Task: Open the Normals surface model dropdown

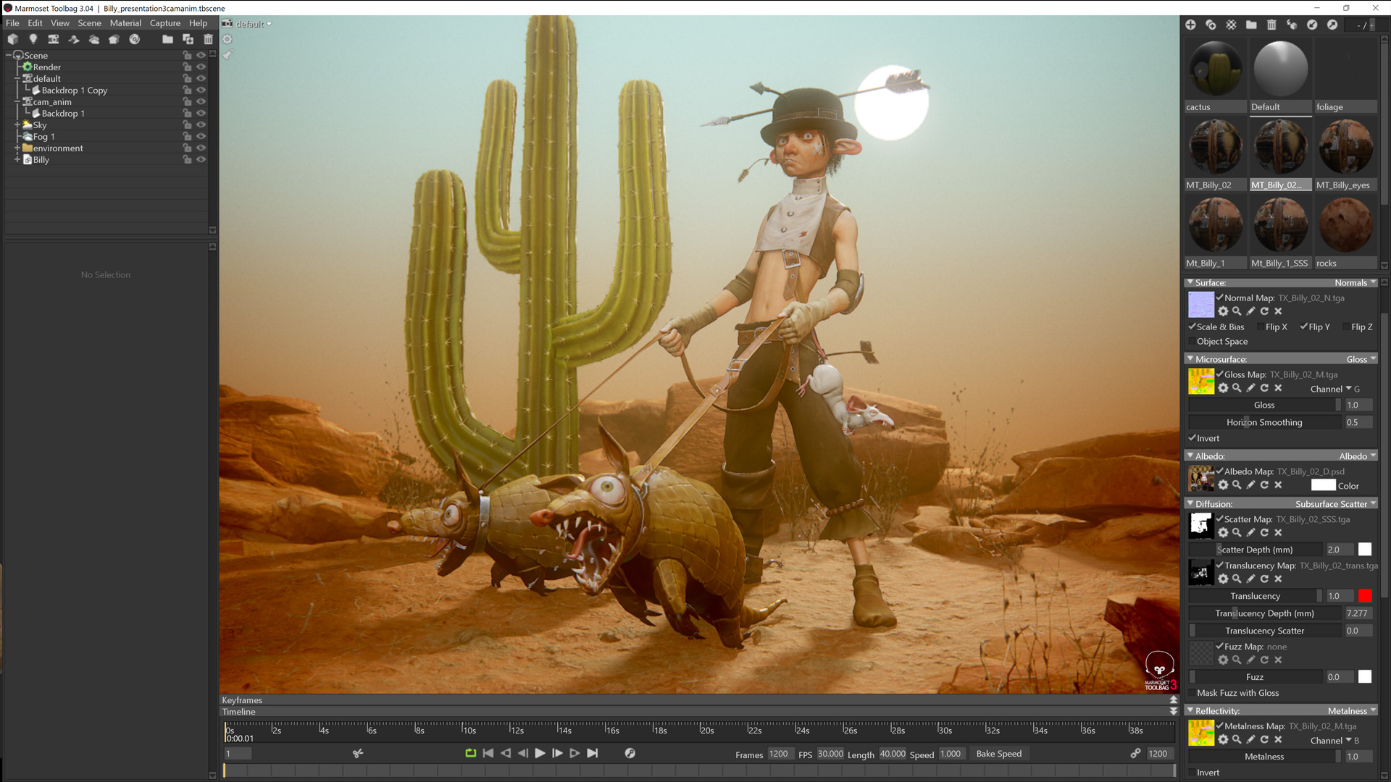Action: click(x=1355, y=283)
